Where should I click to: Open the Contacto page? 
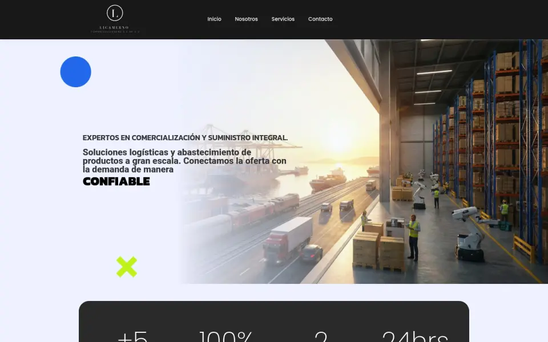point(320,19)
